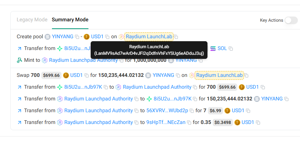
Task: Open recipient 8i5U2u...nJb97K in YINYANG transfer row
Action: pyautogui.click(x=172, y=99)
